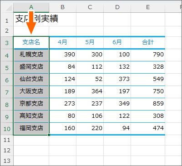Click the cell containing 390
Viewport: 182px width, 166px height.
[x=63, y=55]
